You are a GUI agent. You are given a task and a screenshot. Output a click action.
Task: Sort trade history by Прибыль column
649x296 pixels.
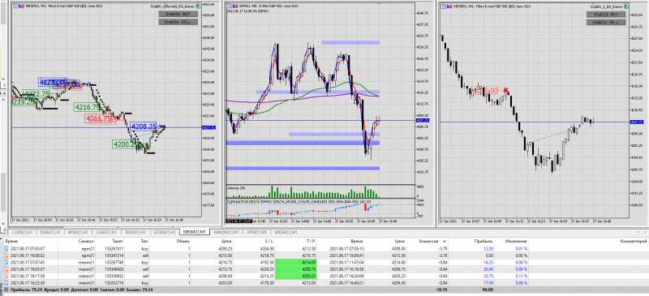(488, 241)
